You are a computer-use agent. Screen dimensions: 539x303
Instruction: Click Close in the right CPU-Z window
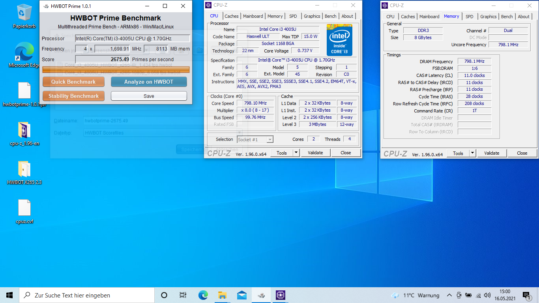522,153
